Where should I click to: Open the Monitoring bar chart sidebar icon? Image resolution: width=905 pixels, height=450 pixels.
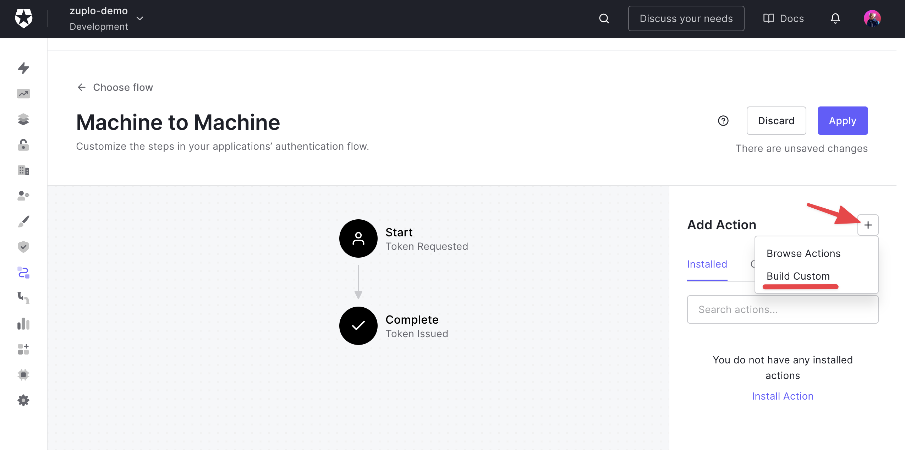click(x=23, y=324)
